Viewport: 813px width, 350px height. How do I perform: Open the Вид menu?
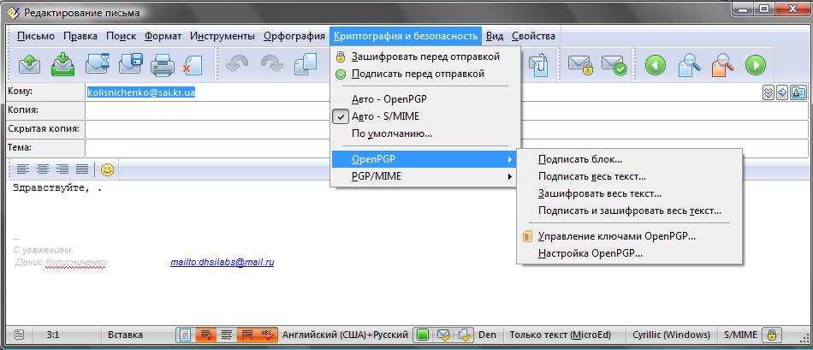tap(495, 36)
